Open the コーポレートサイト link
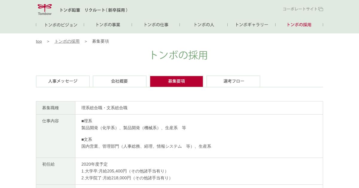Image resolution: width=359 pixels, height=188 pixels. [303, 9]
